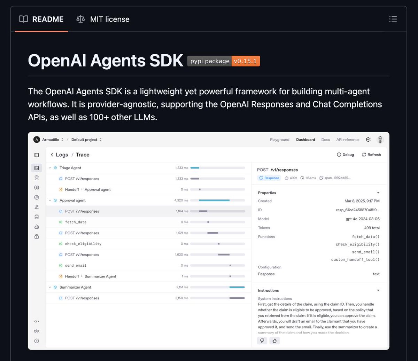Switch to the MIT license tab
Screen dimensions: 418x361
coord(103,19)
